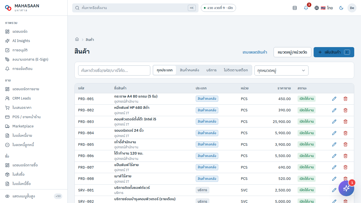Show advanced menus in sidebar
This screenshot has width=361, height=203.
coord(34,196)
